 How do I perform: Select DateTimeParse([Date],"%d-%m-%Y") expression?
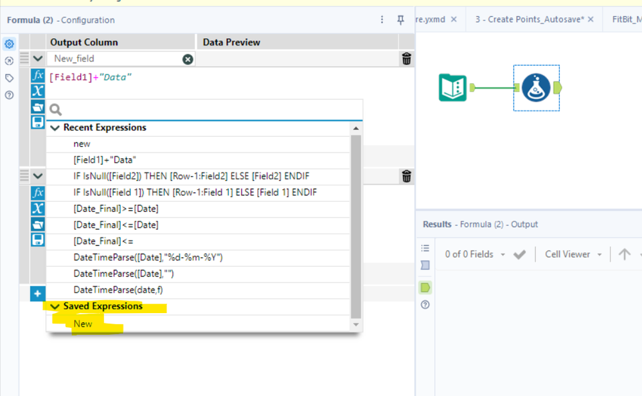198,258
